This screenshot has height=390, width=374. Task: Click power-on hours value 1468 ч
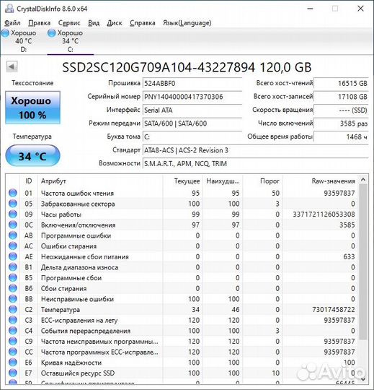(x=341, y=136)
